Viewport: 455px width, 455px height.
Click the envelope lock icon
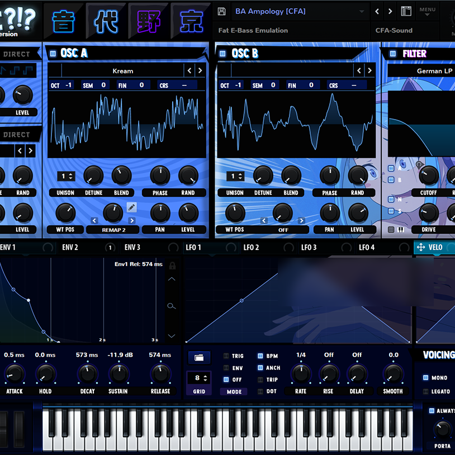172,266
